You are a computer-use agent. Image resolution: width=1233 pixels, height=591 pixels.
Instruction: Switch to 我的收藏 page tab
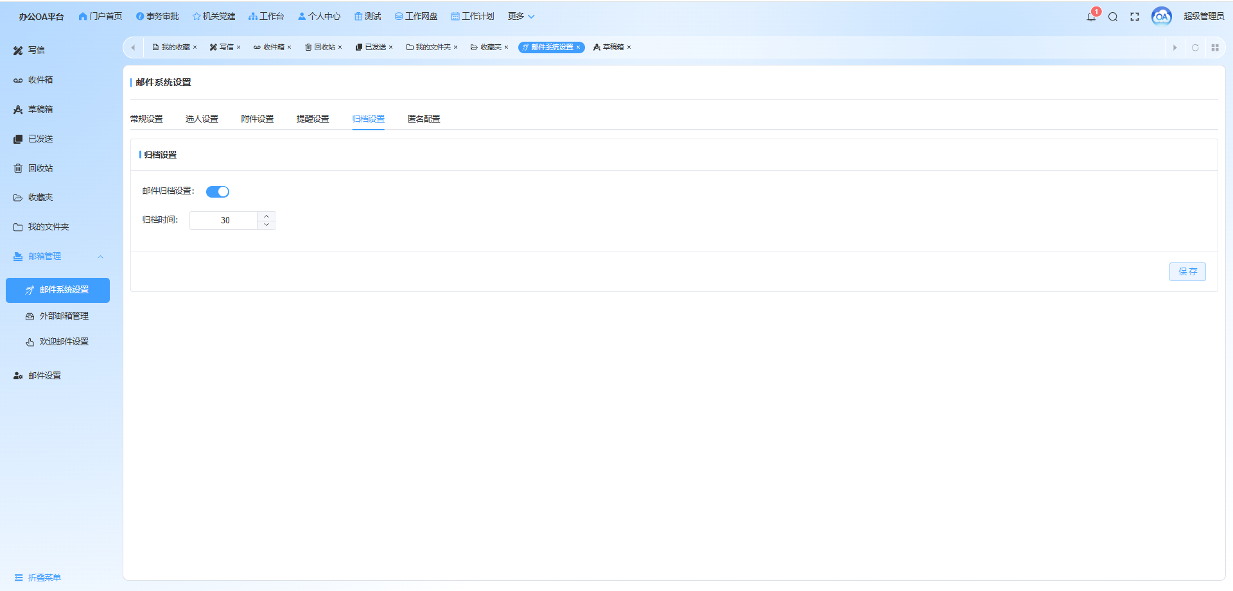pos(171,47)
